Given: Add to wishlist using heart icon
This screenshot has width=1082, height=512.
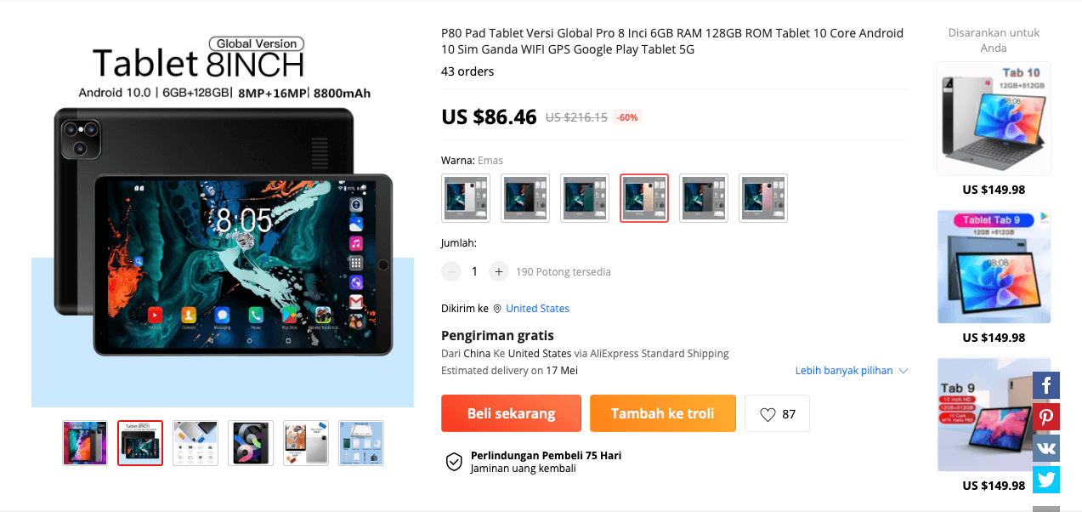Looking at the screenshot, I should point(768,414).
